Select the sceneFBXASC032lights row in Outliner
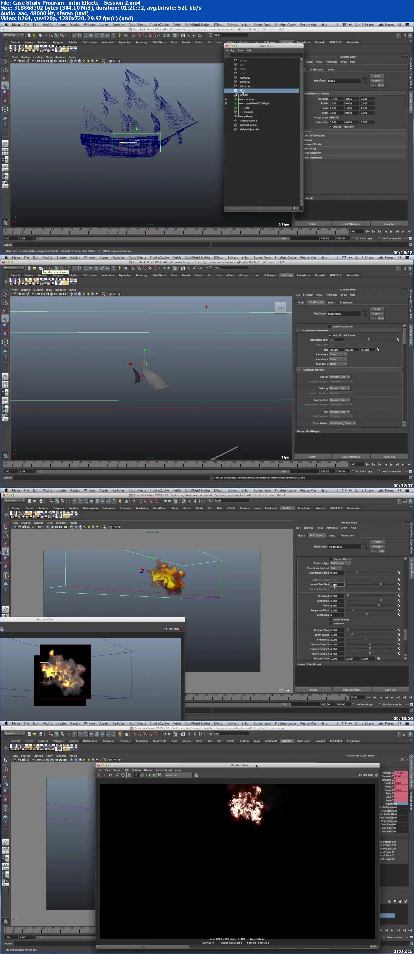This screenshot has width=414, height=954. pos(262,103)
